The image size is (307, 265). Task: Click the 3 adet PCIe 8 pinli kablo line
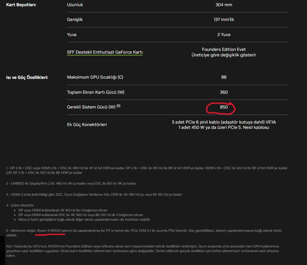224,122
